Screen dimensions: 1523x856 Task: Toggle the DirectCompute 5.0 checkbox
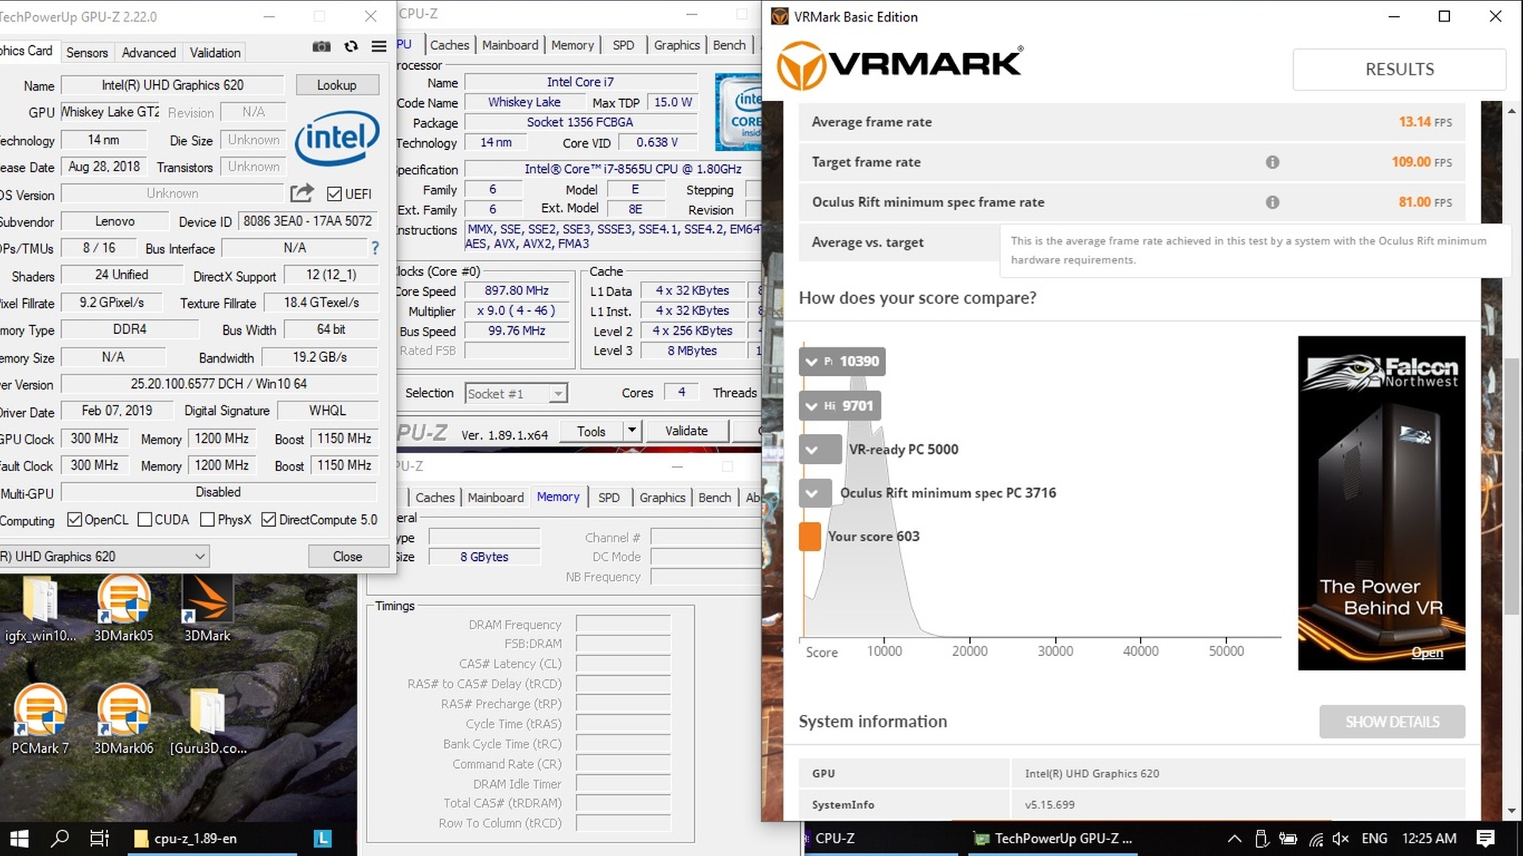(x=268, y=520)
